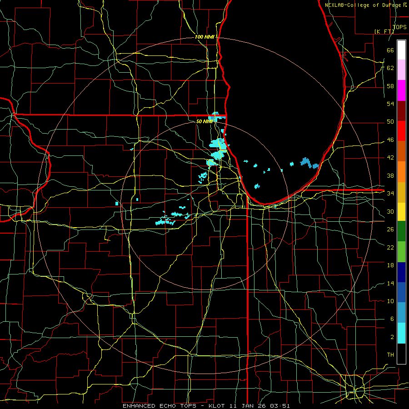Click the legend value 22
Screen dimensions: 409x409
coord(390,247)
